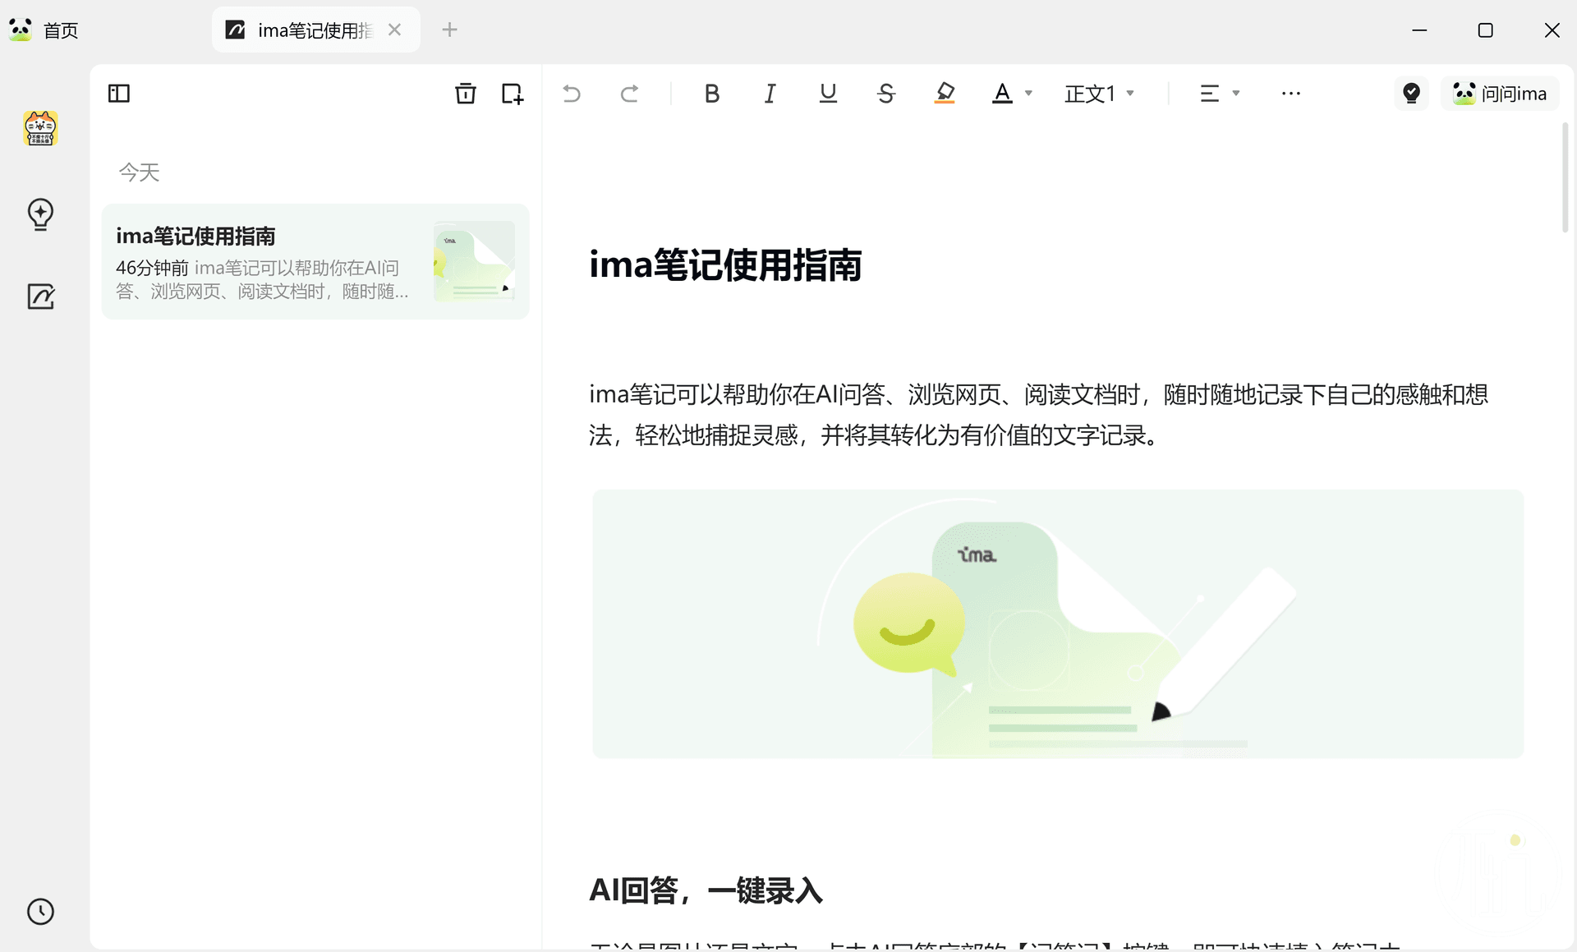Close the ima笔记使用指南 tab

coord(394,30)
